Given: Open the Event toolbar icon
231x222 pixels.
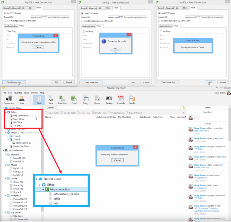Looking at the screenshot, I should (74, 100).
